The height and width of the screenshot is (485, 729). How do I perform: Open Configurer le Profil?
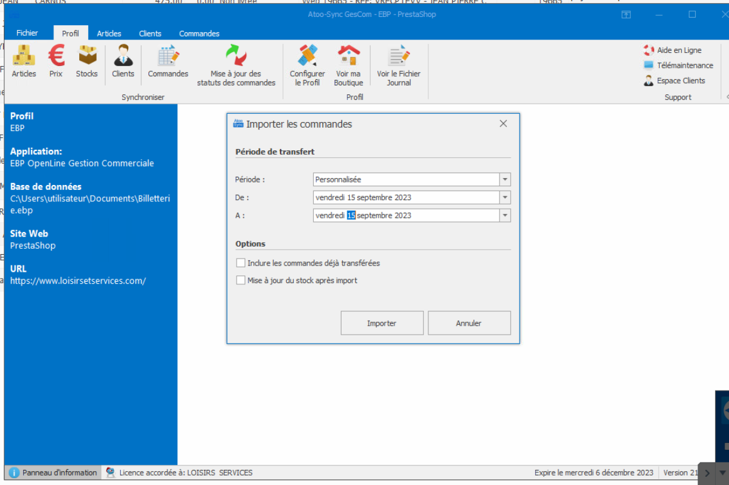click(308, 65)
